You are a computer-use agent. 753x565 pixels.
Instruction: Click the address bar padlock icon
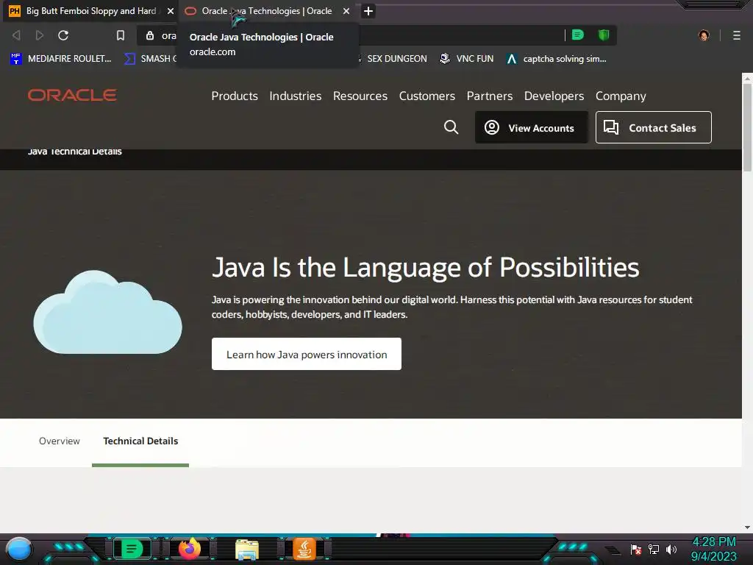click(x=150, y=35)
